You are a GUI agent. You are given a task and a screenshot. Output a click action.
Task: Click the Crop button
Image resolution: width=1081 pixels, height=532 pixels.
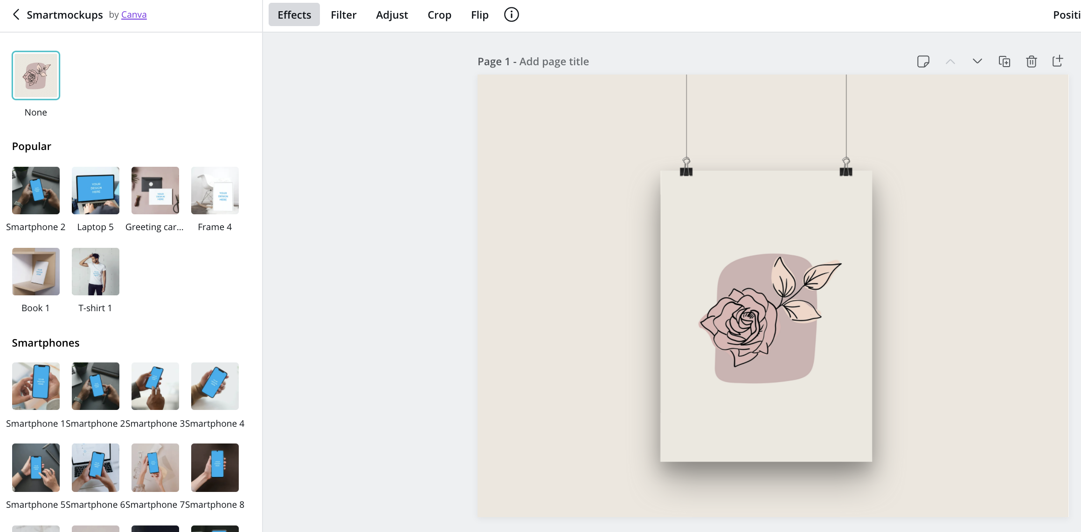[439, 14]
